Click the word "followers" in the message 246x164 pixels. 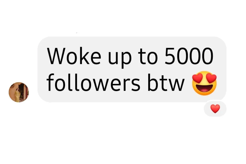pos(93,82)
